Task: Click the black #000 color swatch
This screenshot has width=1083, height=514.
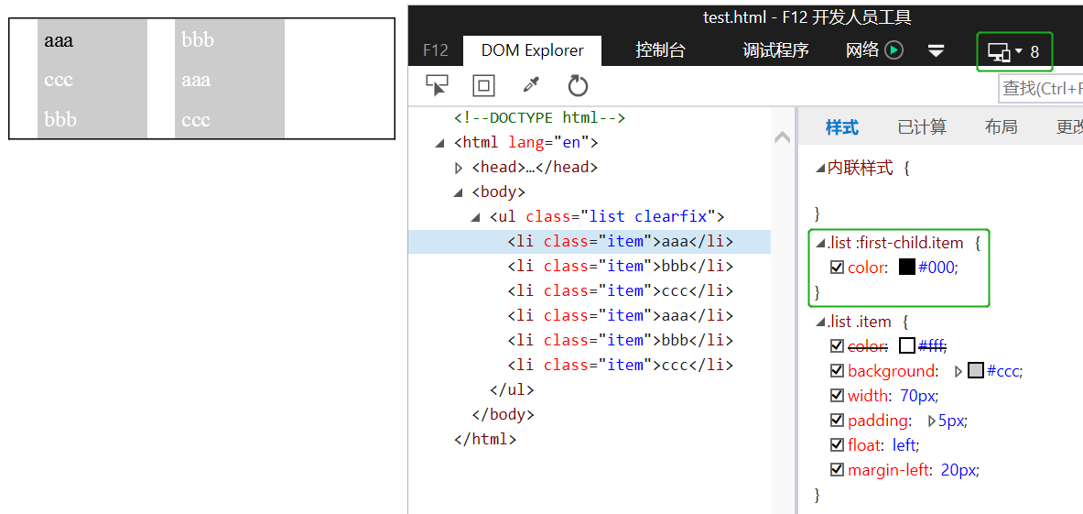Action: point(907,267)
